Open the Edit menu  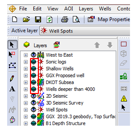37,9
